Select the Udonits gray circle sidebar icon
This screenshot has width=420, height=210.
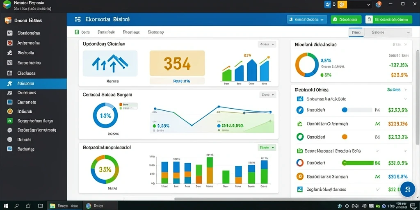tap(10, 139)
